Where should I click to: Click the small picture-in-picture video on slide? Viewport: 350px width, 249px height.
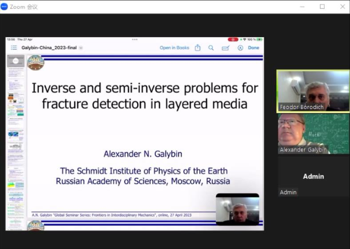click(x=237, y=209)
